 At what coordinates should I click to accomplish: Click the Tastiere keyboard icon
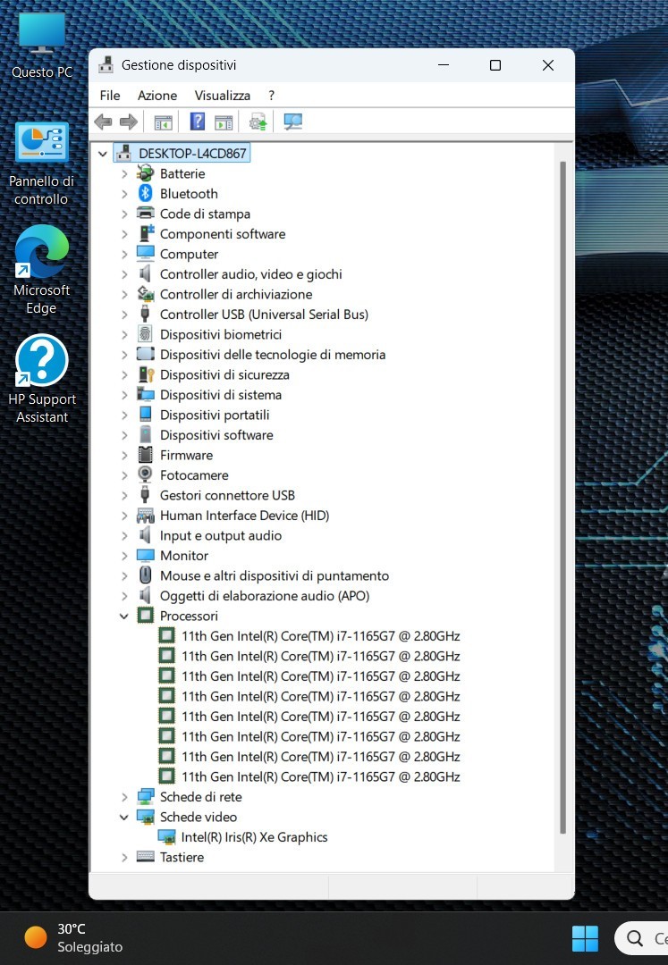[x=145, y=856]
